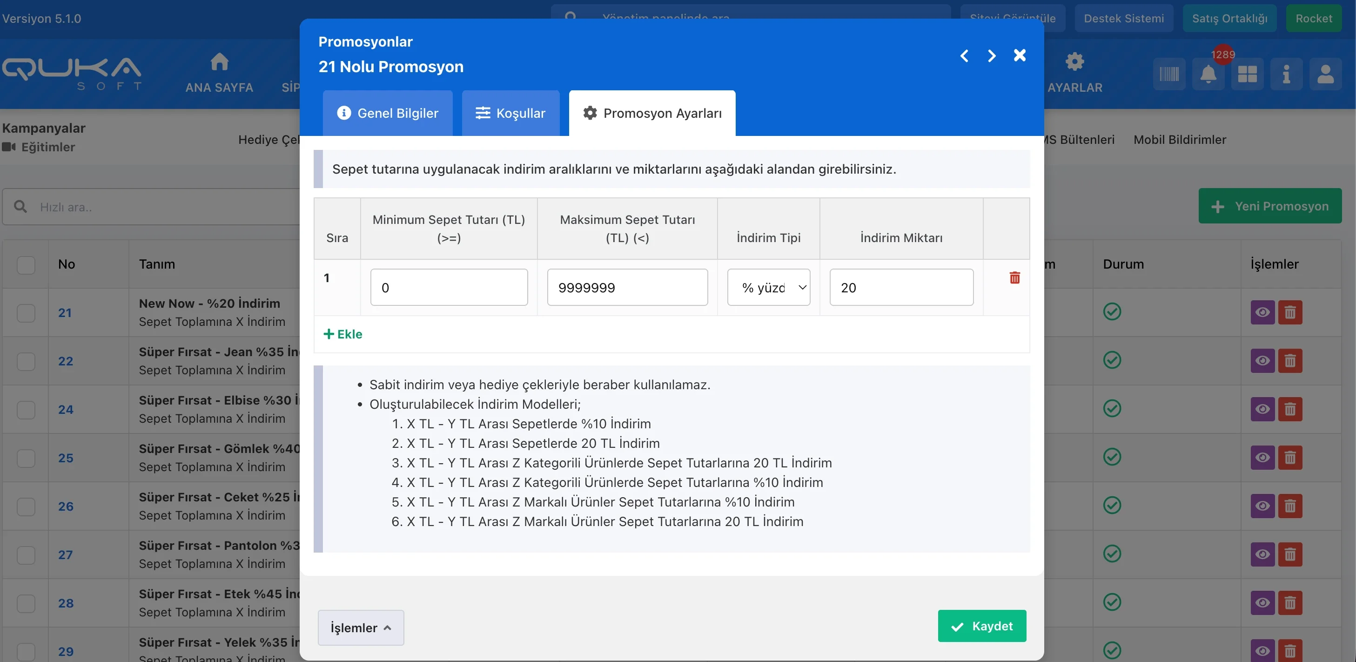Toggle checkbox for promotion 21 row
The image size is (1356, 662).
26,313
